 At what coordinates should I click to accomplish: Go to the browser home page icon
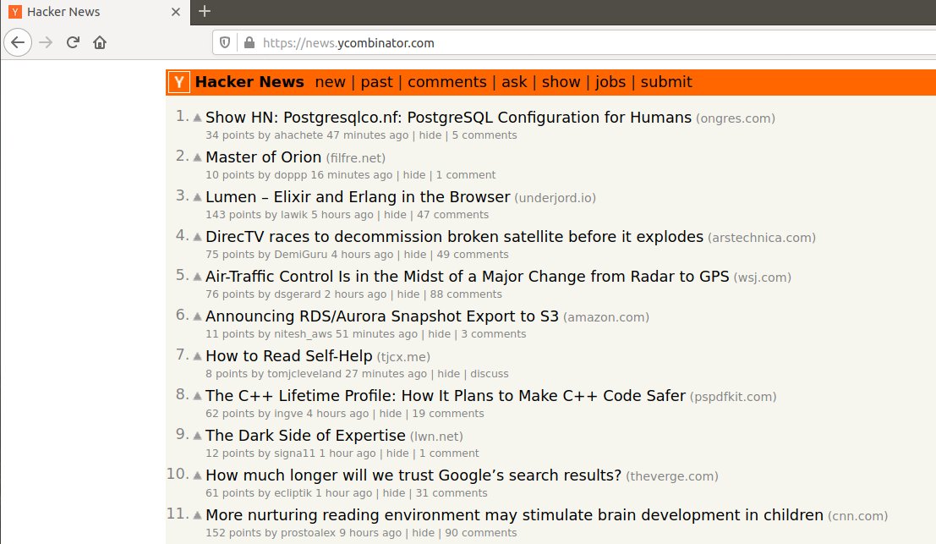pyautogui.click(x=100, y=42)
